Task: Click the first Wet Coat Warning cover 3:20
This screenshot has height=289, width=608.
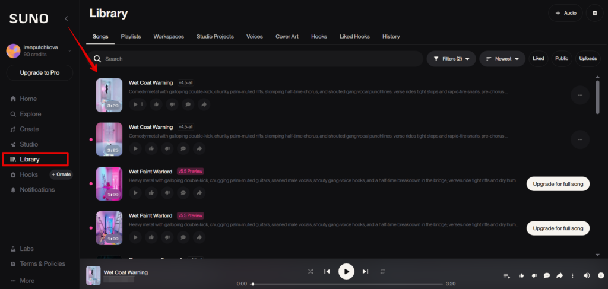Action: [109, 96]
